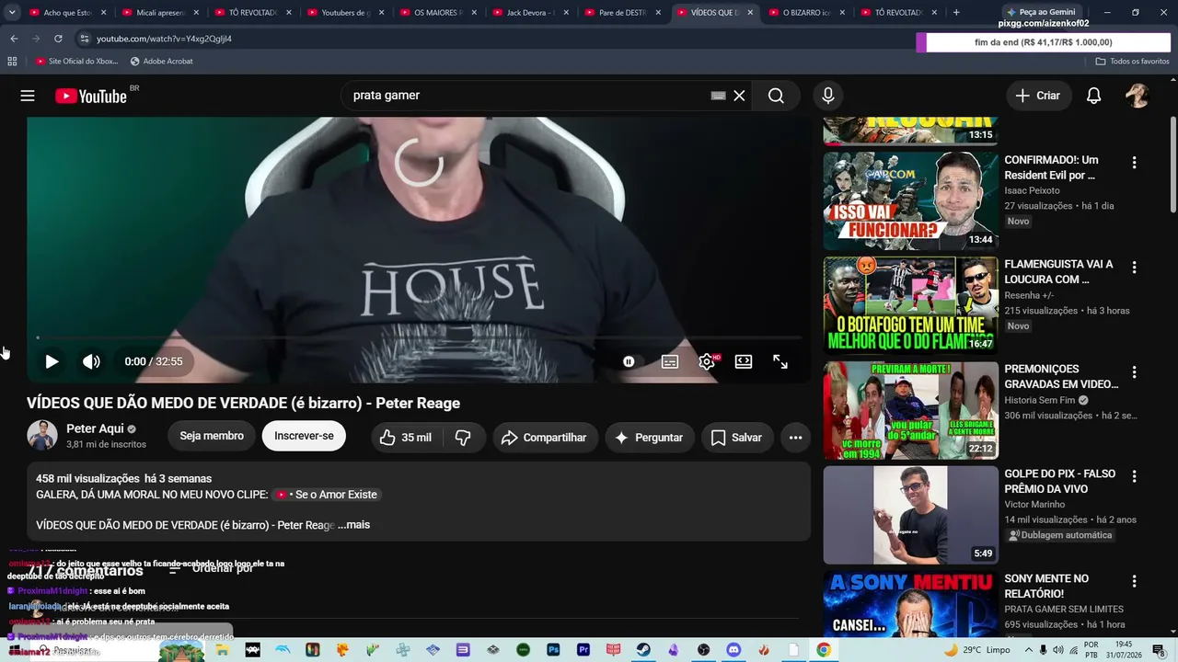Play the video
The width and height of the screenshot is (1178, 662).
[52, 361]
